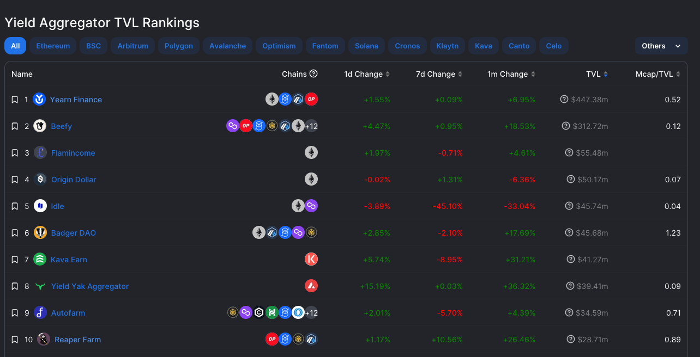Screen dimensions: 700x357
Task: Bookmark the Autofarm protocol
Action: (x=15, y=313)
